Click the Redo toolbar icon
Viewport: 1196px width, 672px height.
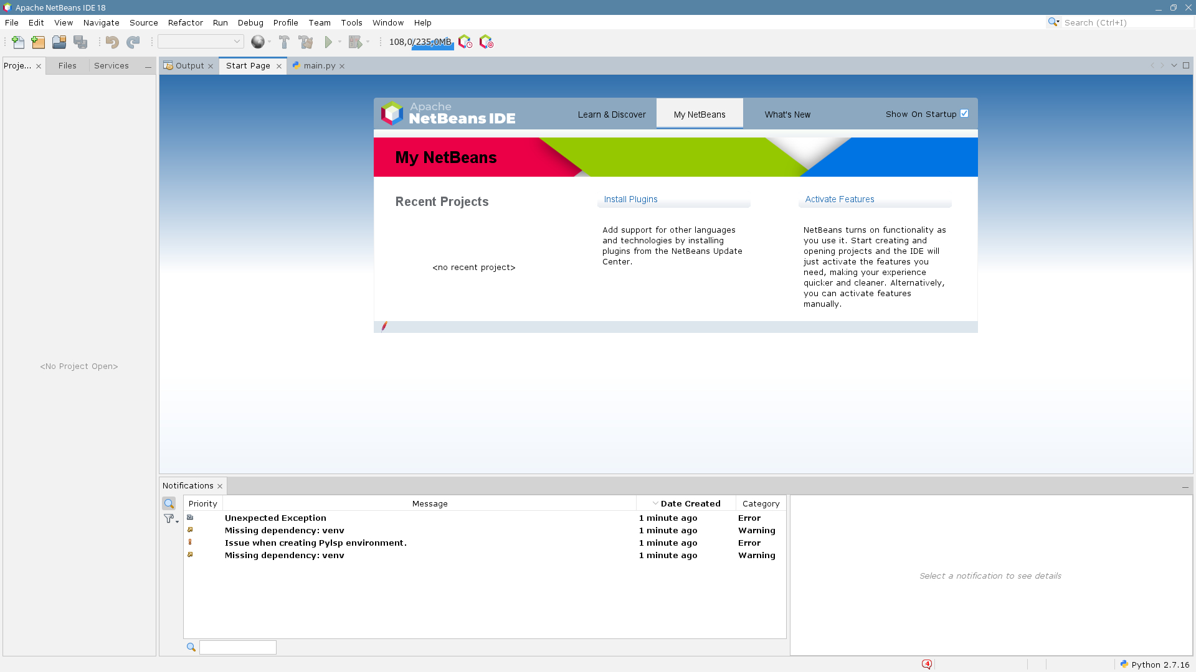coord(133,42)
